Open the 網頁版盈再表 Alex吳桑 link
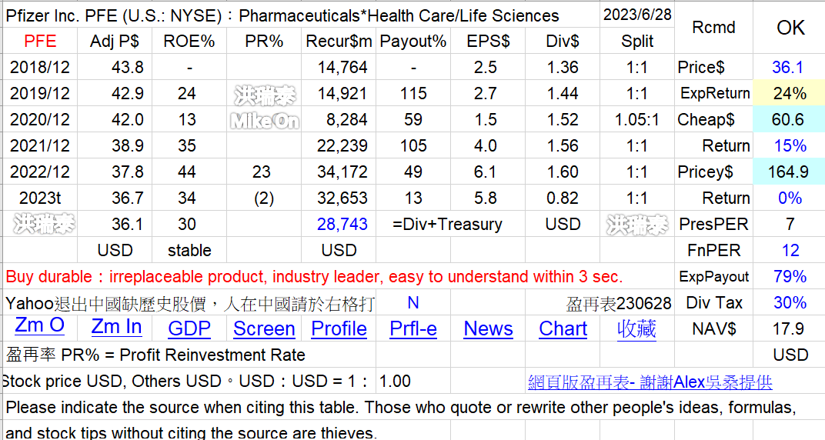This screenshot has width=825, height=440. 650,382
